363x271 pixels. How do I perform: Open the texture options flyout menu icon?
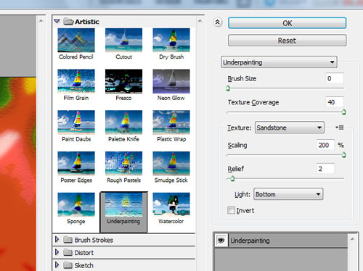pyautogui.click(x=340, y=128)
